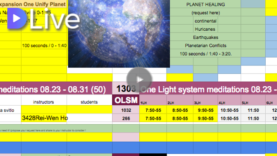Select the '(request here)' cell
This screenshot has width=277, height=156.
point(206,13)
